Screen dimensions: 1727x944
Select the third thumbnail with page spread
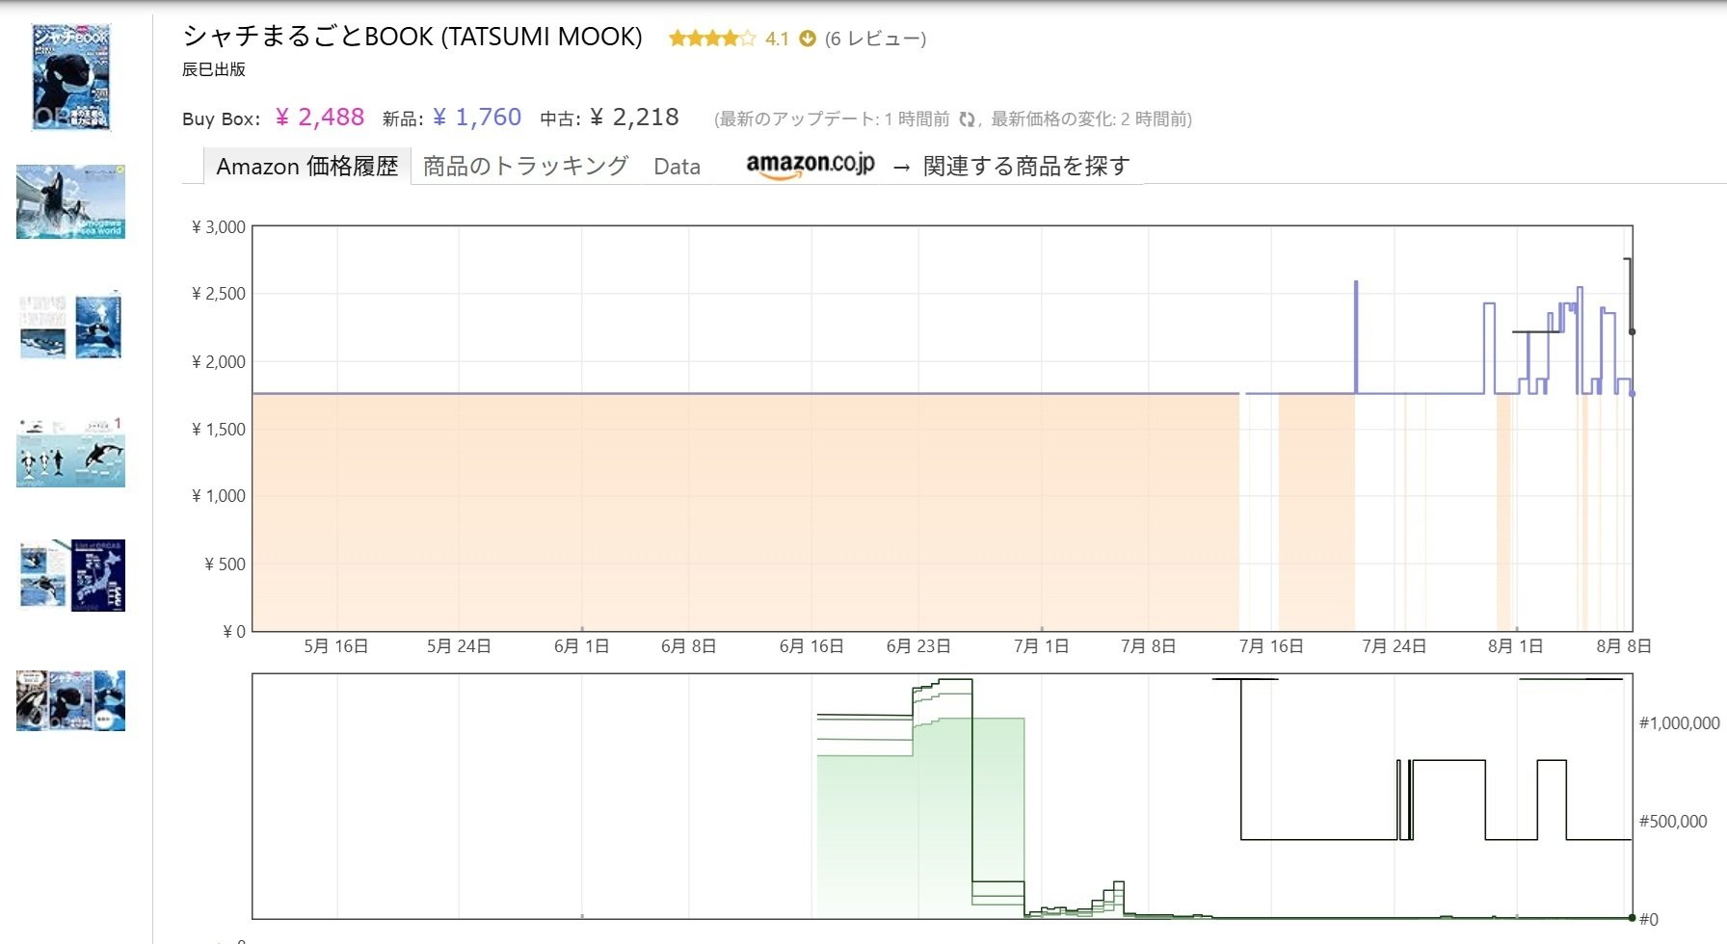point(71,325)
